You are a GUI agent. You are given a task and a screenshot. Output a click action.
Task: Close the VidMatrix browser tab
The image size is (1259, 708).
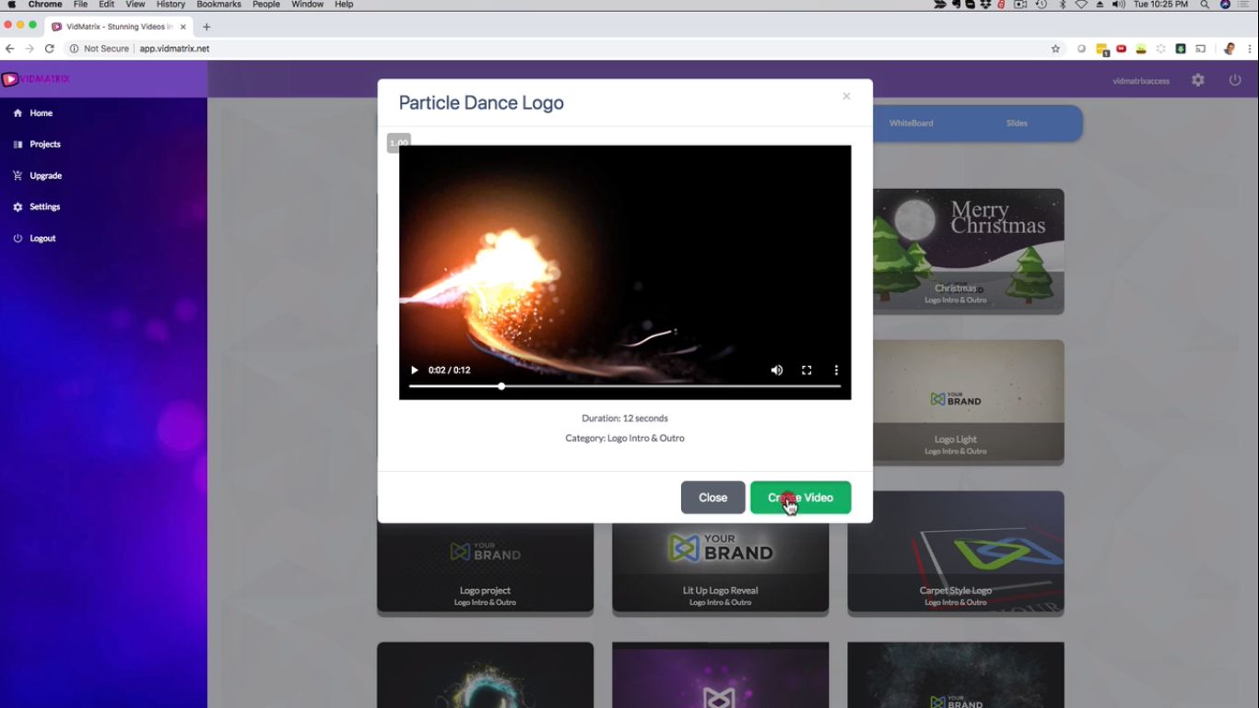coord(182,27)
